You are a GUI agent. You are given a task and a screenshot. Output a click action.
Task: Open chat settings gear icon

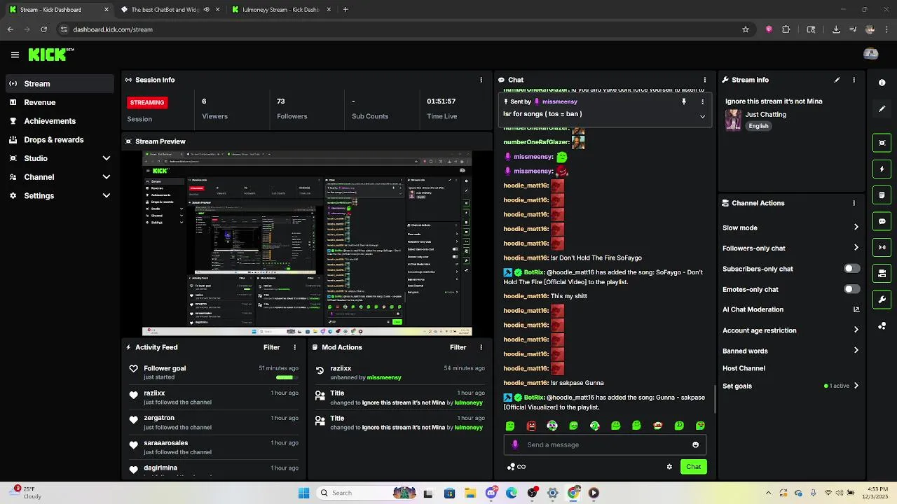pos(669,467)
